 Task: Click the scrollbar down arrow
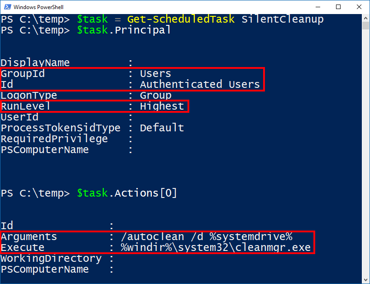[x=365, y=279]
